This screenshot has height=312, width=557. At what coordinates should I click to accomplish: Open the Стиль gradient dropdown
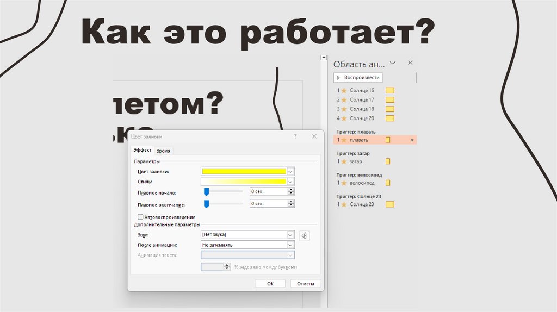(x=290, y=182)
